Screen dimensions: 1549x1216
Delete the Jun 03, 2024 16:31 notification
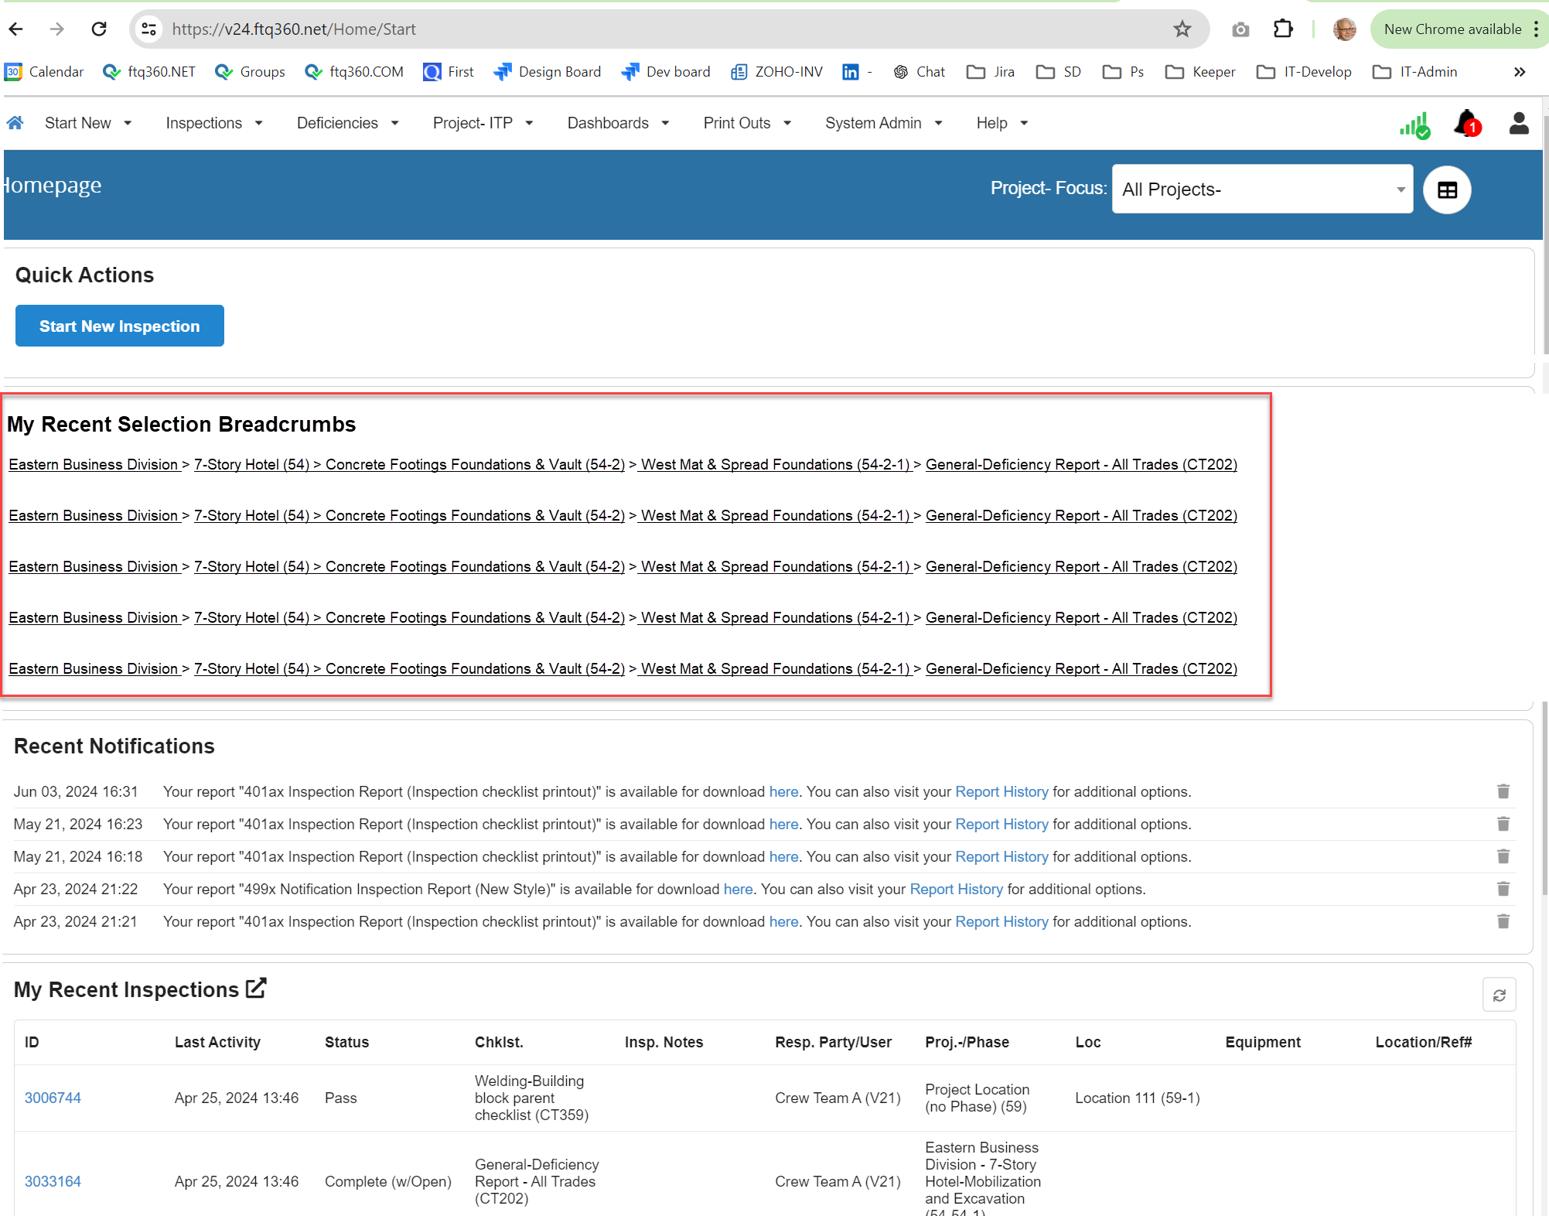tap(1503, 791)
